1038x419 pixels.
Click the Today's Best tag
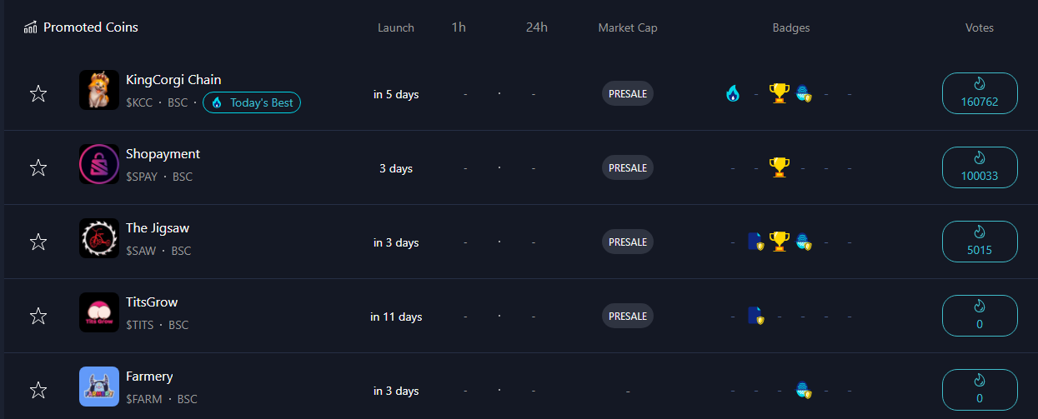252,102
